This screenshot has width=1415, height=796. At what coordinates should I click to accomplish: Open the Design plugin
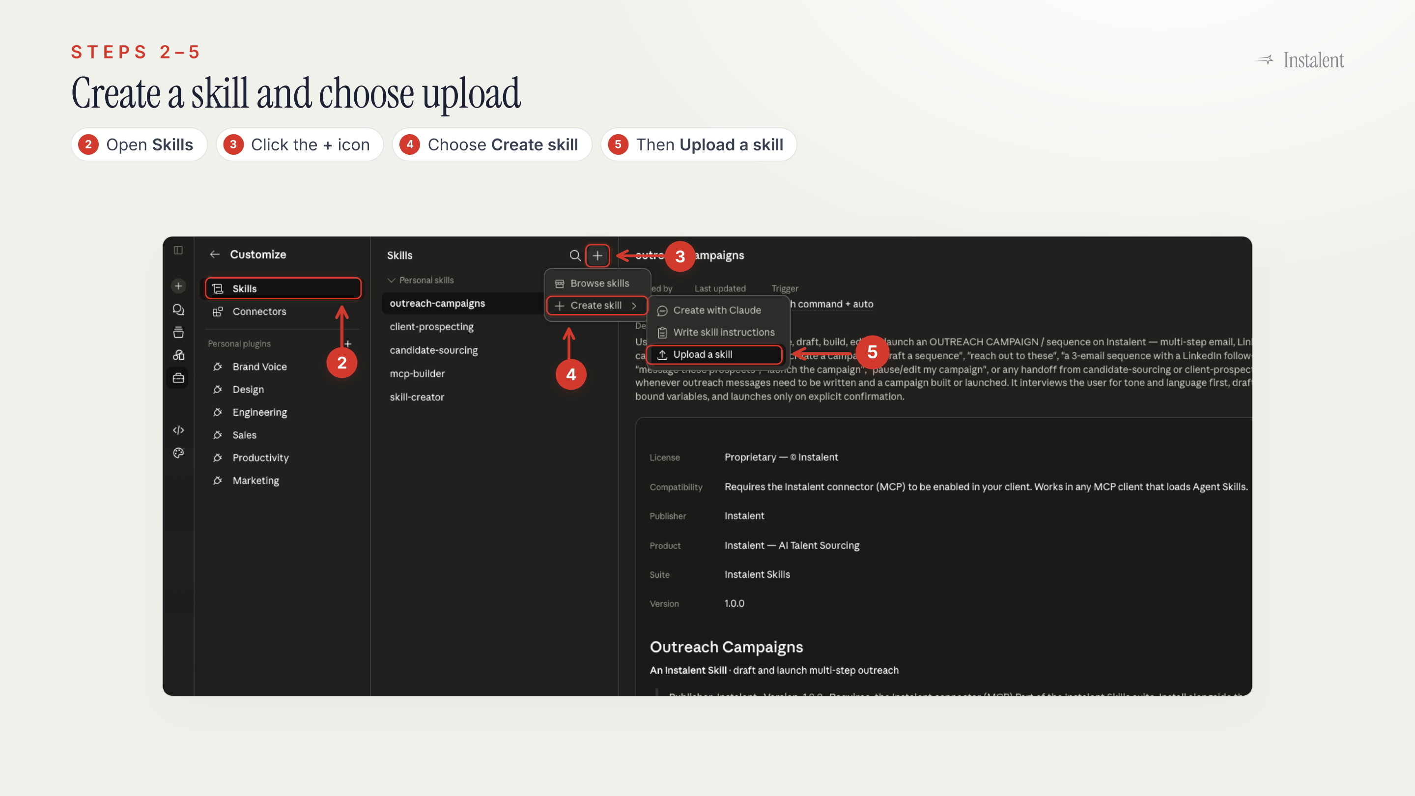(x=283, y=390)
